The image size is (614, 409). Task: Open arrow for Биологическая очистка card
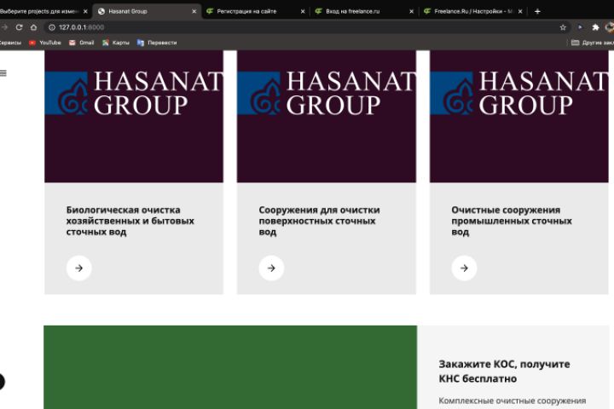coord(79,268)
